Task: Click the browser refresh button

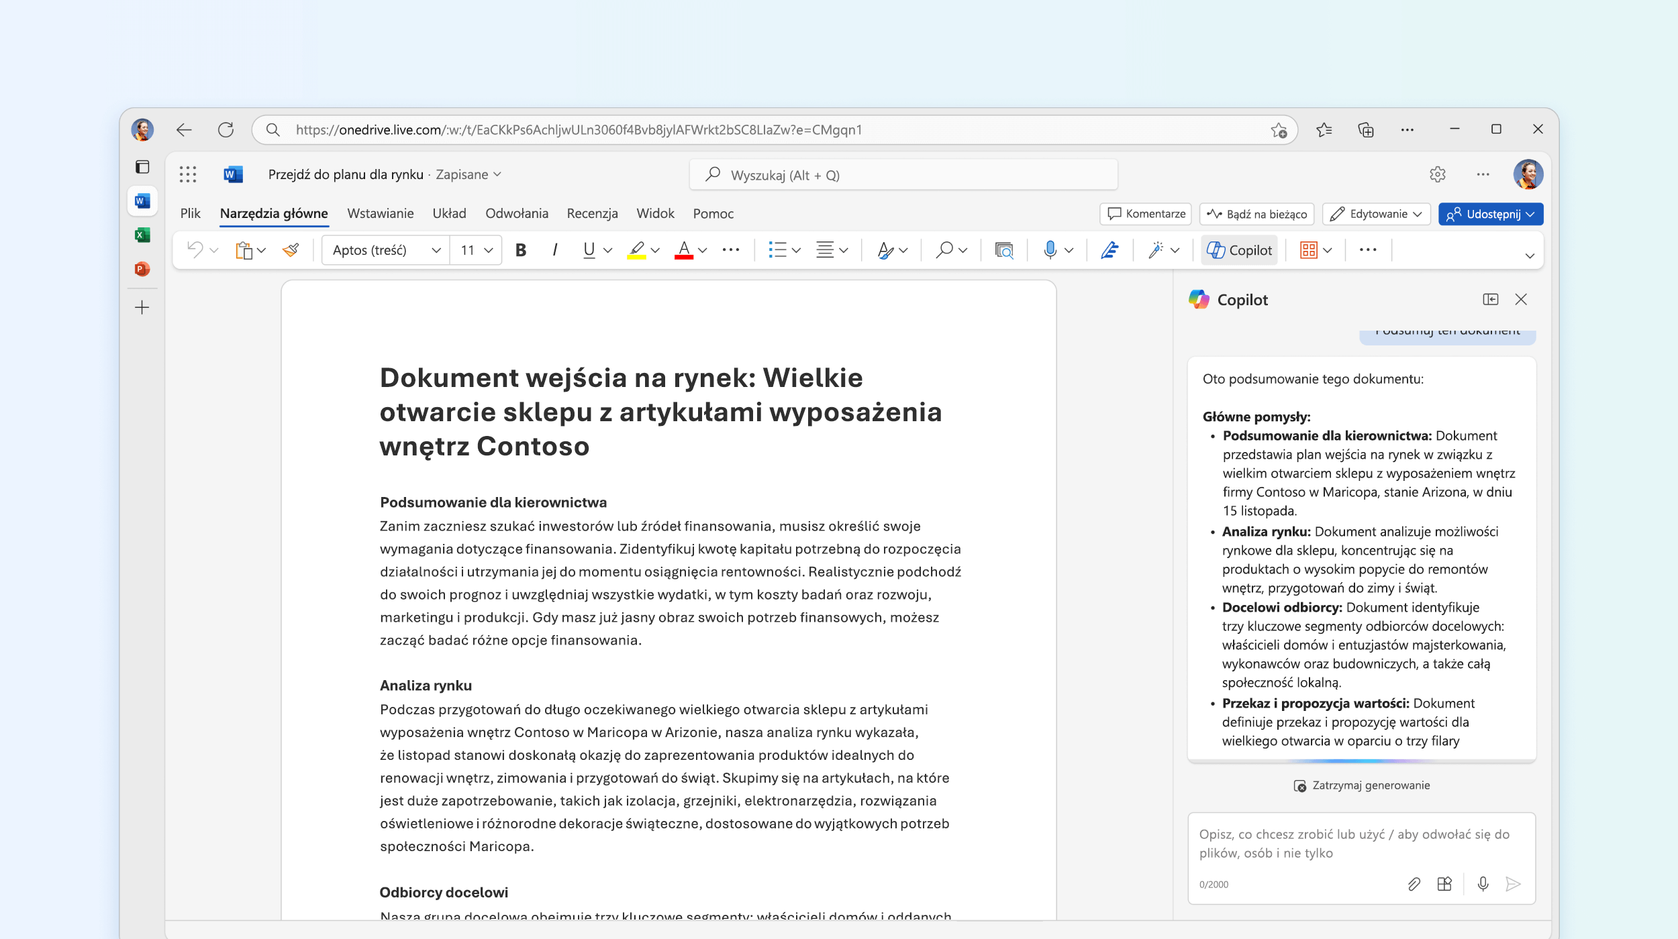Action: click(x=226, y=129)
